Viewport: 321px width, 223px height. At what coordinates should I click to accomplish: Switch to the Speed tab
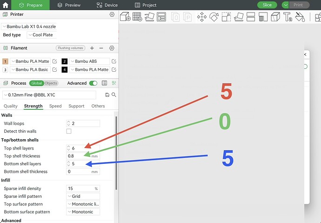click(55, 106)
